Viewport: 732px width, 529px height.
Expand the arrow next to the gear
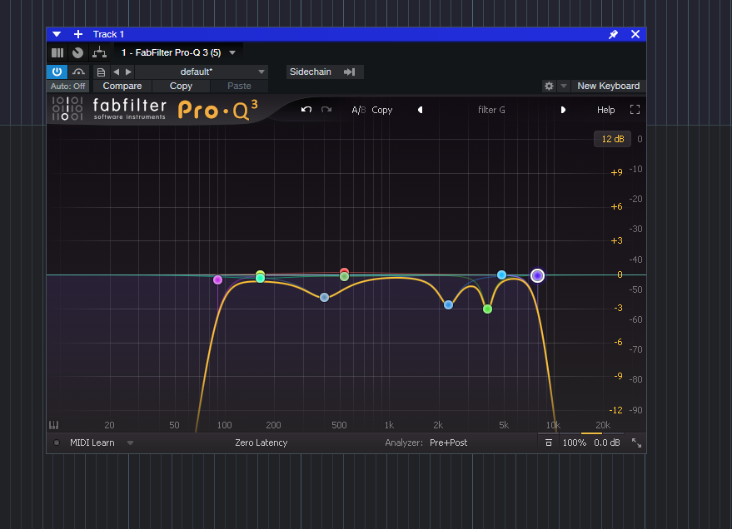564,87
